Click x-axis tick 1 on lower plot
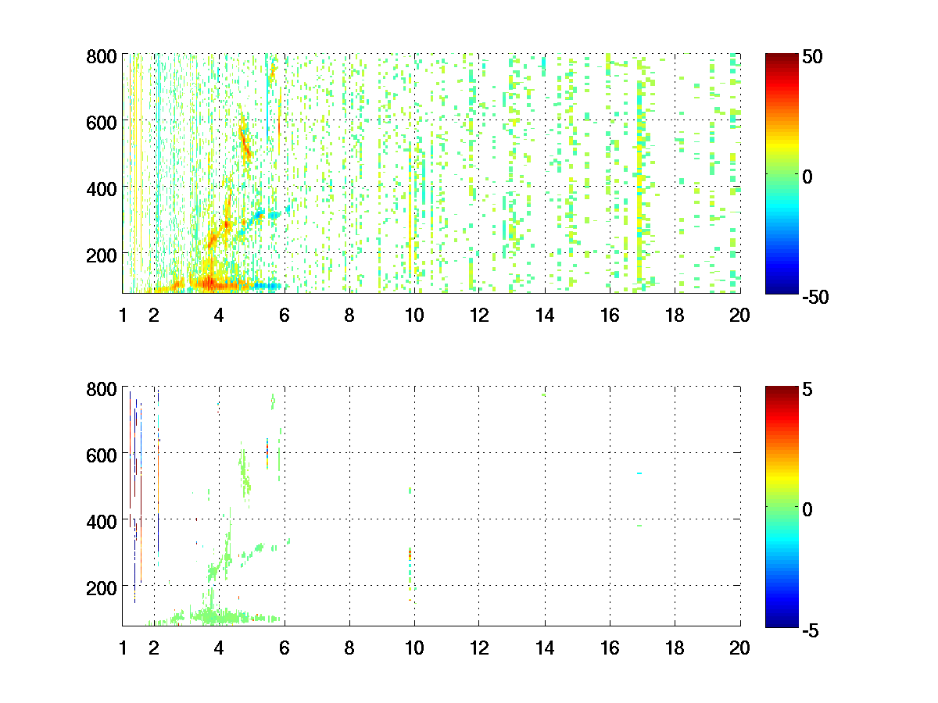This screenshot has width=938, height=703. click(123, 648)
